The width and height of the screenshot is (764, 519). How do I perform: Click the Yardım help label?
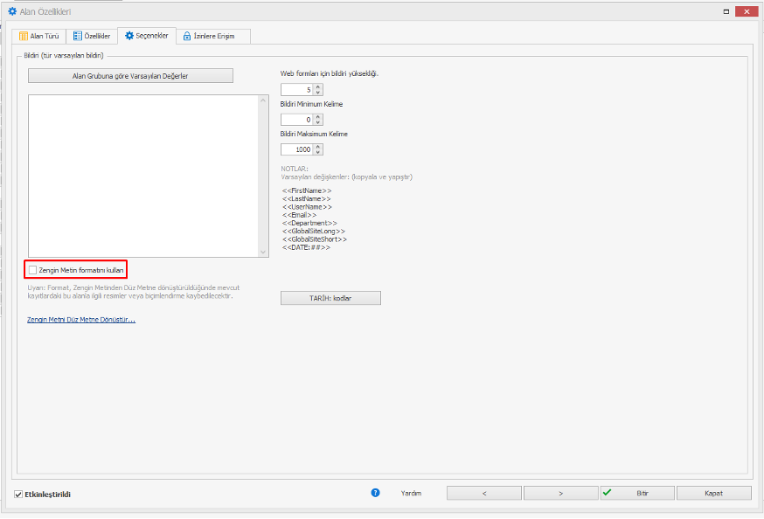411,493
